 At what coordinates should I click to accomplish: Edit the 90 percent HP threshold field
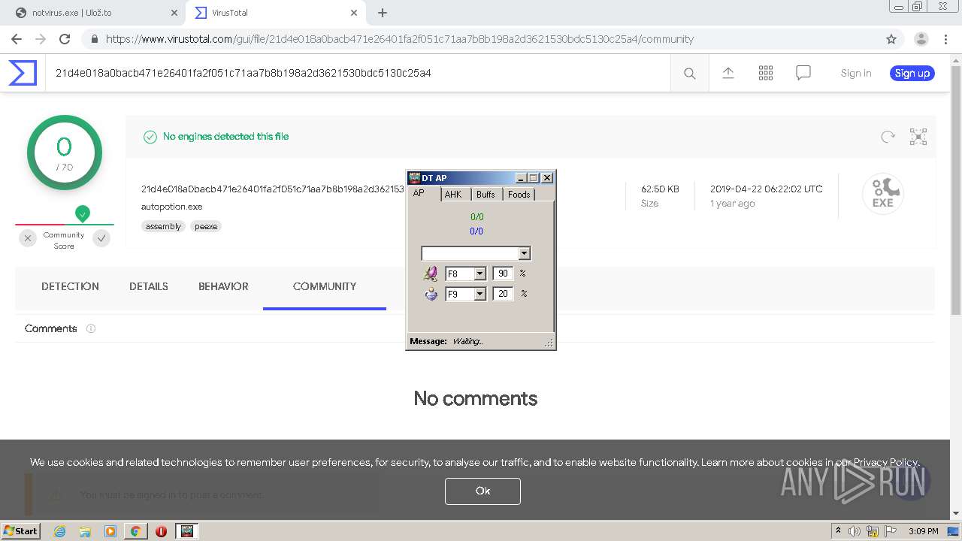tap(503, 274)
